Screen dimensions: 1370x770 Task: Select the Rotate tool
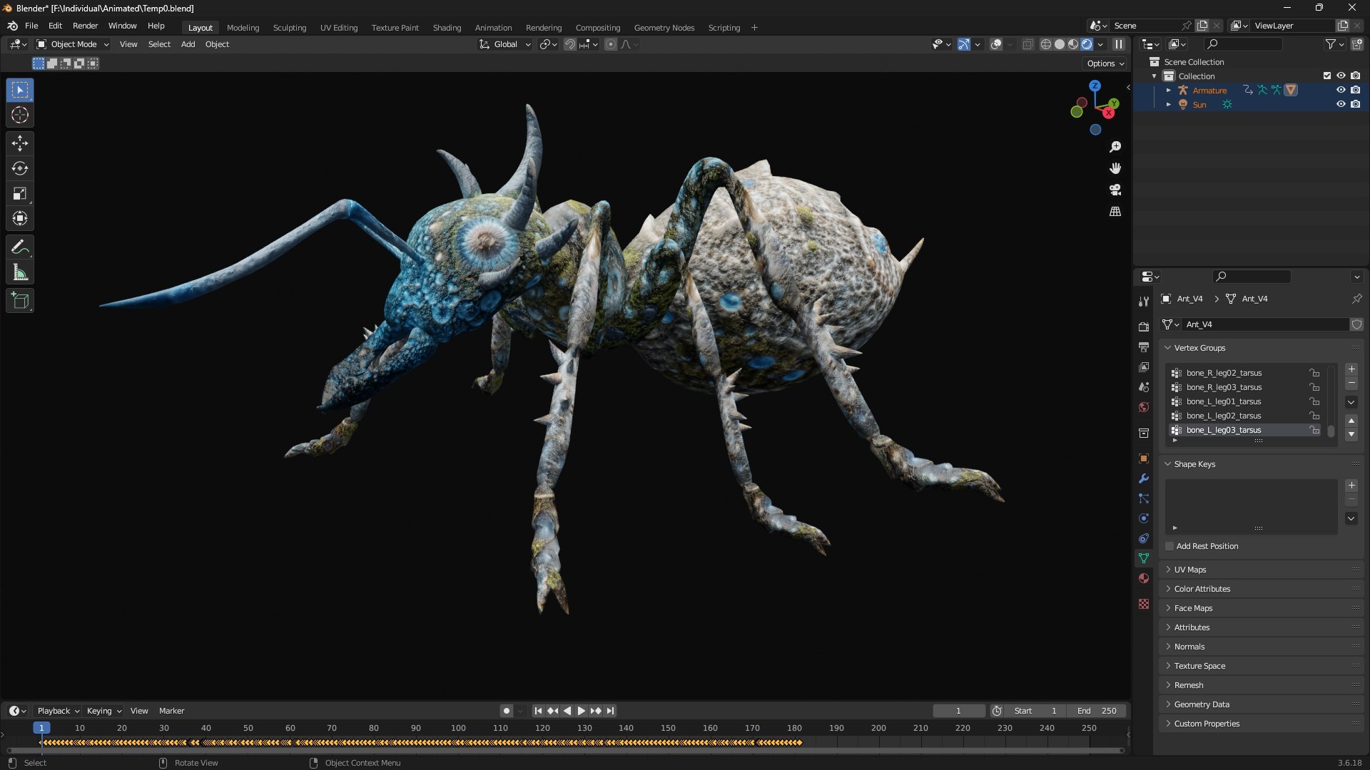[20, 168]
